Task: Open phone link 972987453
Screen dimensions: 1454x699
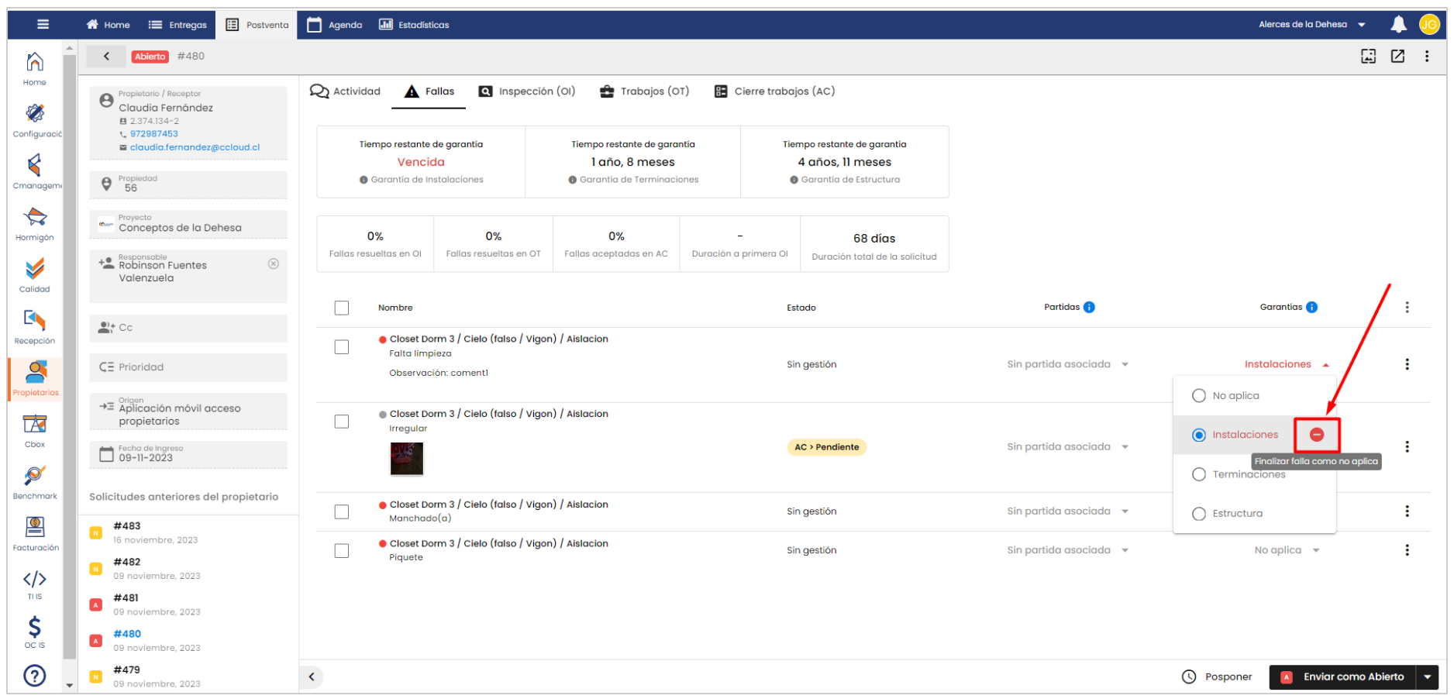Action: (x=154, y=133)
